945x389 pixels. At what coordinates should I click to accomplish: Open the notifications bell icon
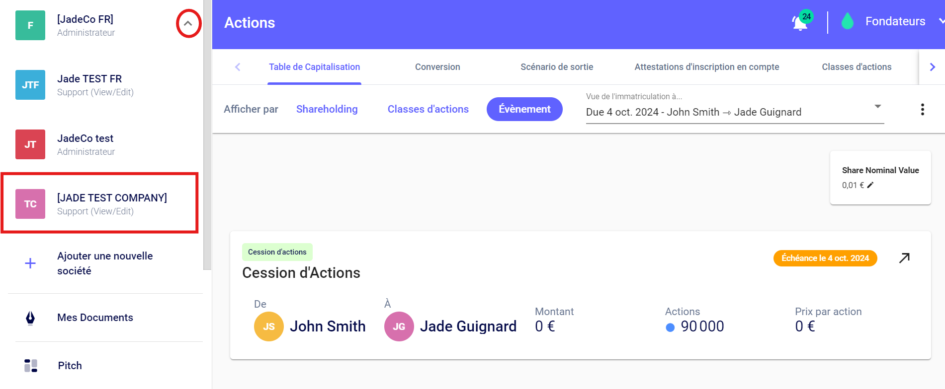799,23
